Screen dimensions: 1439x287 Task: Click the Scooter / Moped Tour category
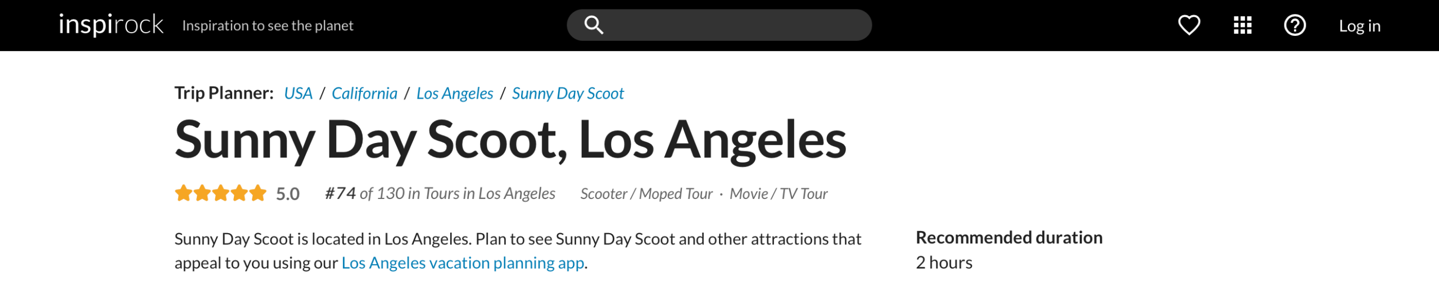click(x=646, y=193)
